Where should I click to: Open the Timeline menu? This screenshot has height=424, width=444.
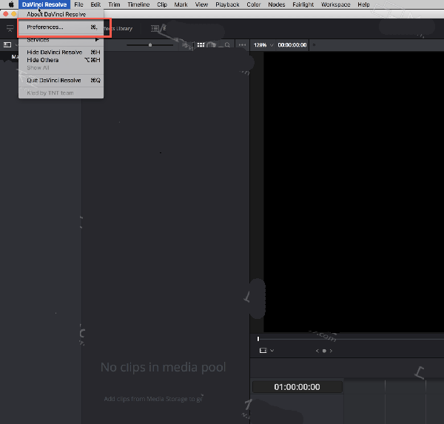[x=138, y=4]
